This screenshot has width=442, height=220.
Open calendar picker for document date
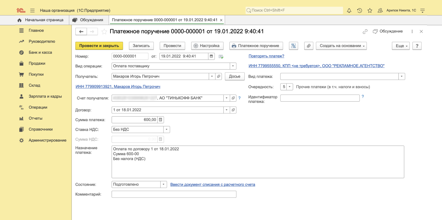pyautogui.click(x=212, y=56)
